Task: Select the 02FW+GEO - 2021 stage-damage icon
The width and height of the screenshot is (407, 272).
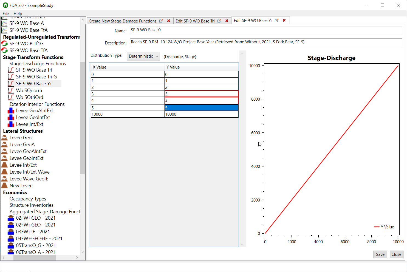Action: pos(11,218)
